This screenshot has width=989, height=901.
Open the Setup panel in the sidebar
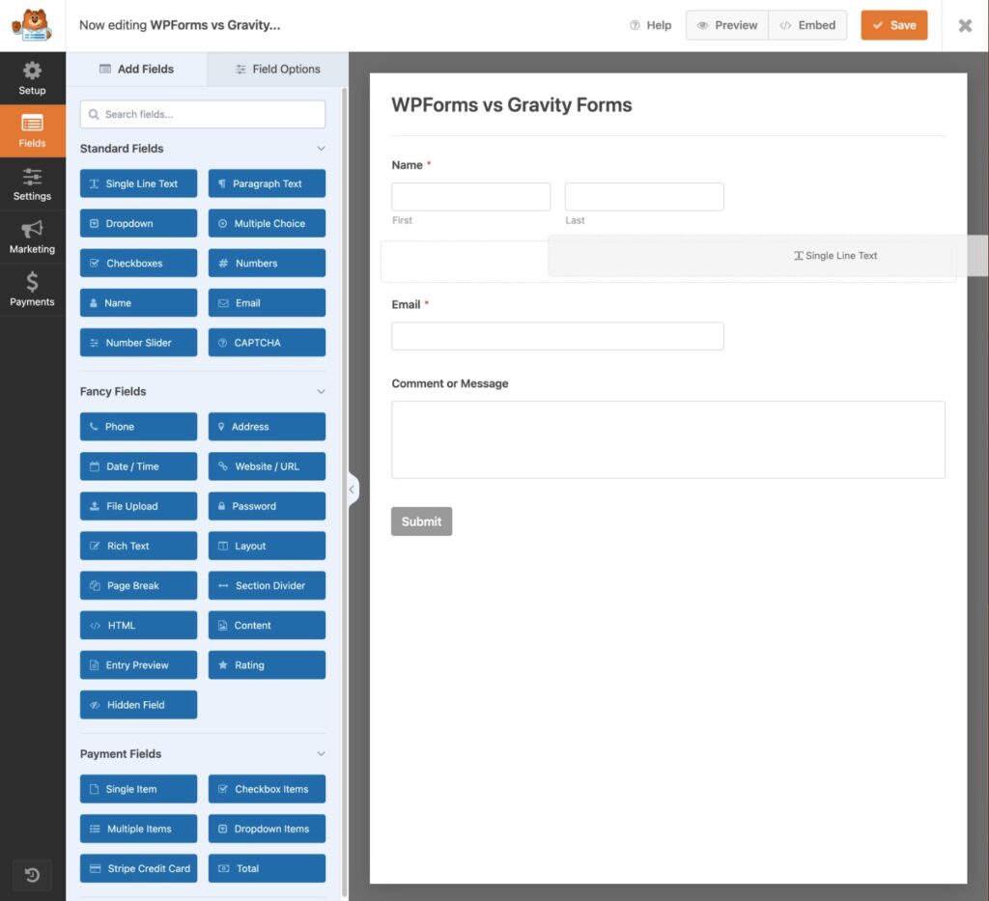[33, 77]
